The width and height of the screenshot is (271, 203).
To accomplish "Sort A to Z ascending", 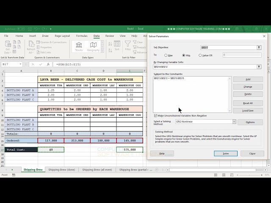I will coord(110,44).
